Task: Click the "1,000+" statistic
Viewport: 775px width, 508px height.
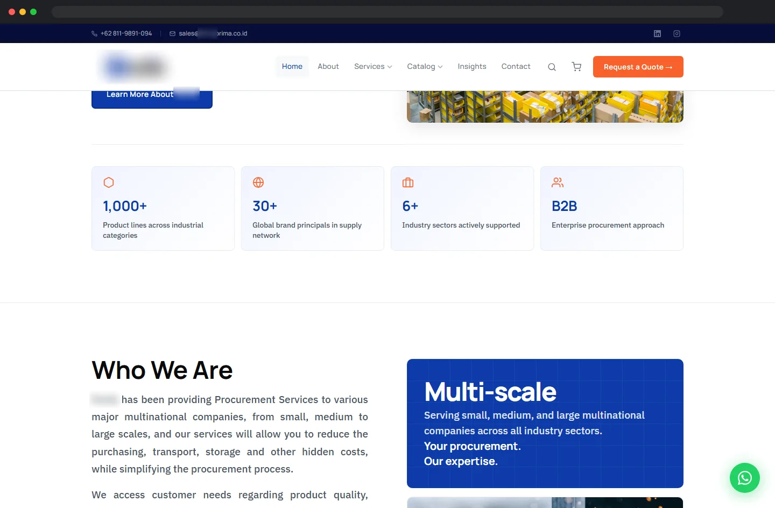Action: pos(125,206)
